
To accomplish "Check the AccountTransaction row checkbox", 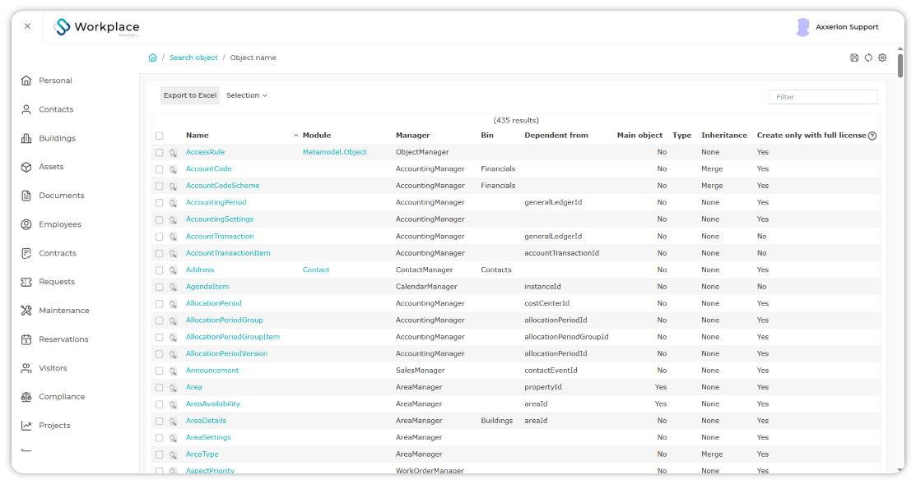I will 160,237.
